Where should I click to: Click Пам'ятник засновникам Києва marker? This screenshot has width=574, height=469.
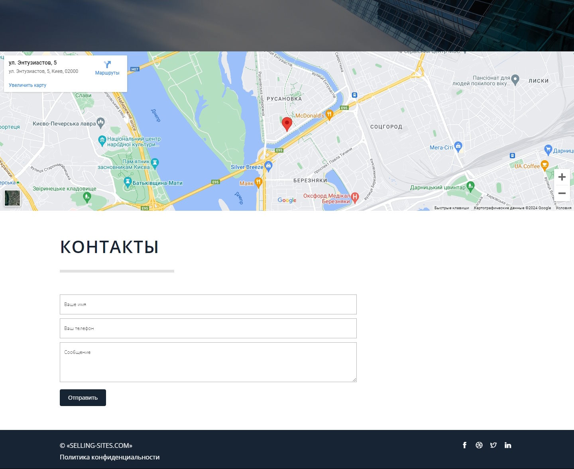(x=155, y=163)
